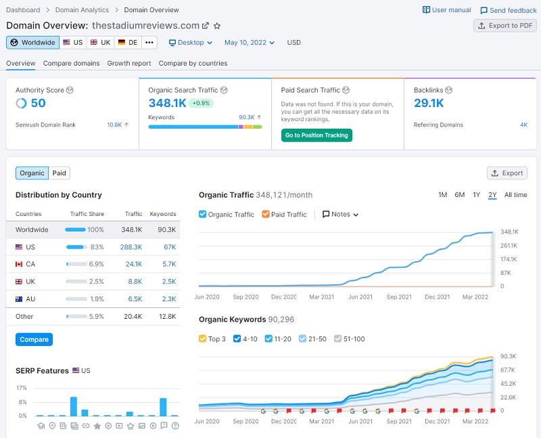Select the question speech bubble SERP icon

point(164,426)
